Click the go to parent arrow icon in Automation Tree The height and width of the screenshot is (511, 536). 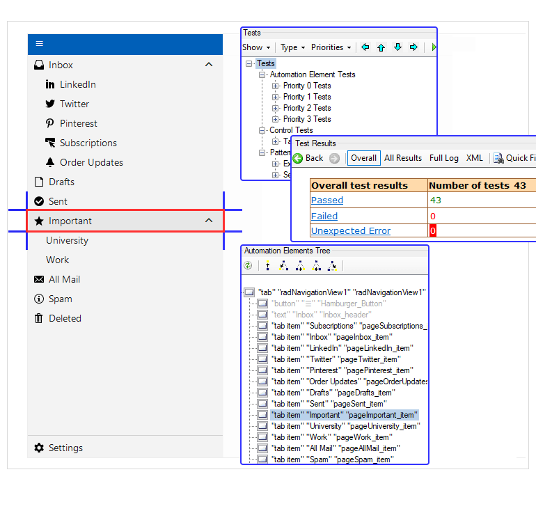pos(268,265)
